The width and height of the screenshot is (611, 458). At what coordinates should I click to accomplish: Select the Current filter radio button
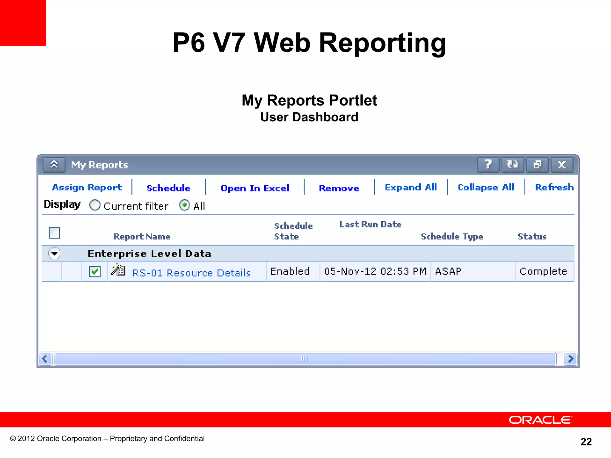[x=95, y=205]
